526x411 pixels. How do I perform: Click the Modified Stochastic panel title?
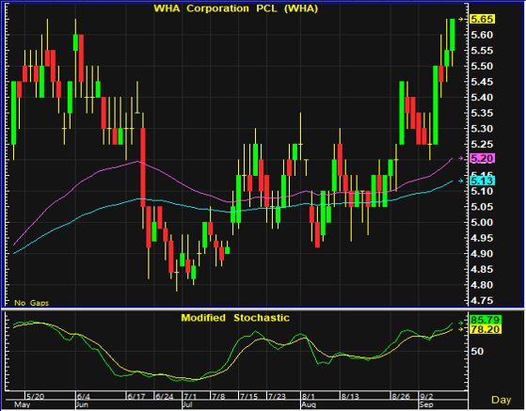pyautogui.click(x=235, y=318)
